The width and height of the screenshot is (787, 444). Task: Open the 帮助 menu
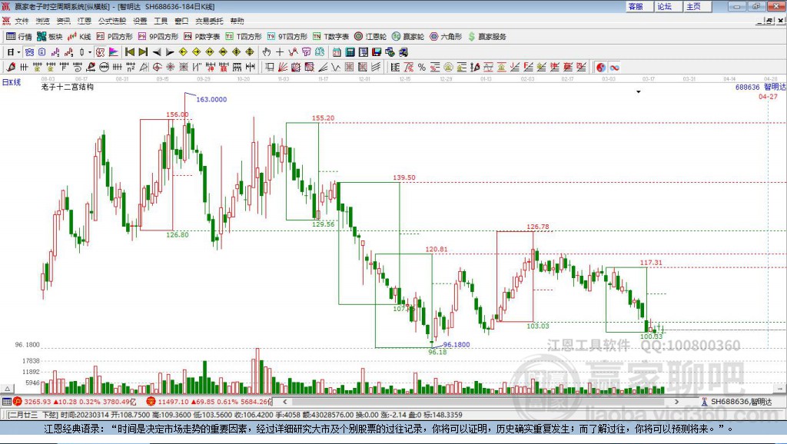coord(237,21)
